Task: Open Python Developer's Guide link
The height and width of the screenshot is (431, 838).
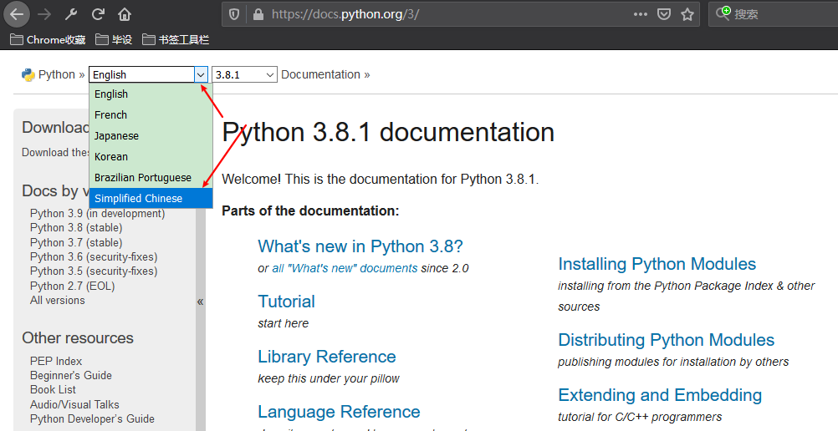Action: 92,419
